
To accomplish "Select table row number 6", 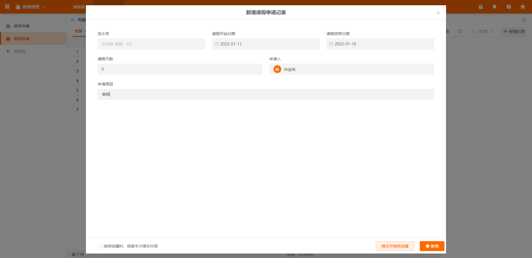I will (x=77, y=100).
